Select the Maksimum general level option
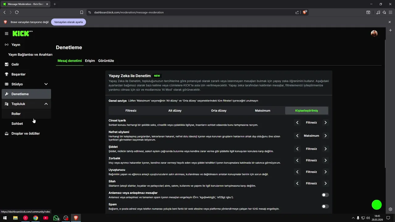 (263, 110)
